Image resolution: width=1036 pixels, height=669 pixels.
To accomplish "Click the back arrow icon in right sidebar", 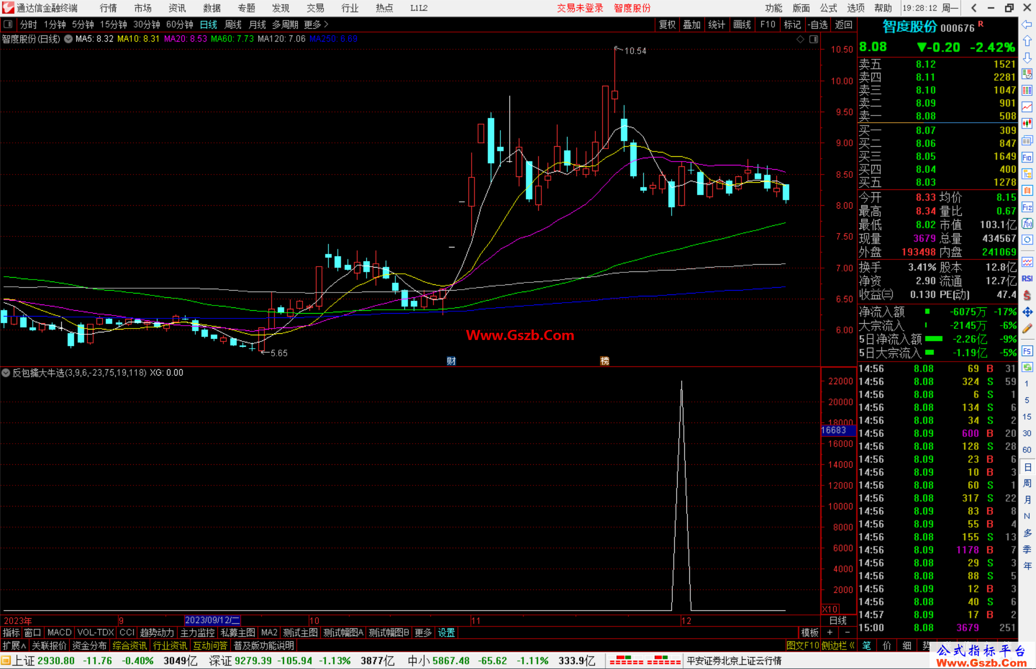I will (x=1027, y=24).
